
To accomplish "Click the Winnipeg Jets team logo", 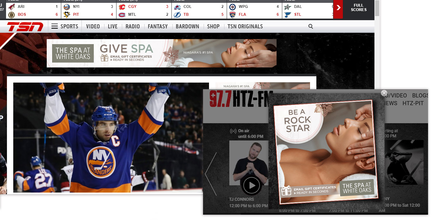I will pos(232,7).
